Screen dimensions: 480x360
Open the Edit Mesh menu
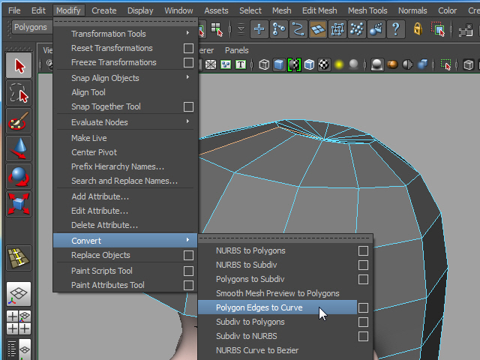[319, 10]
